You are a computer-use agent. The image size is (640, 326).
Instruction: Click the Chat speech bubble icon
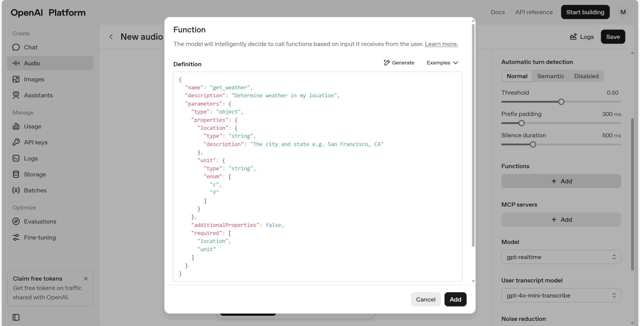(x=16, y=47)
